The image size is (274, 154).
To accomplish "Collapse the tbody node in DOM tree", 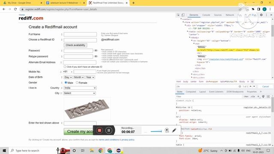I will click(x=190, y=38).
